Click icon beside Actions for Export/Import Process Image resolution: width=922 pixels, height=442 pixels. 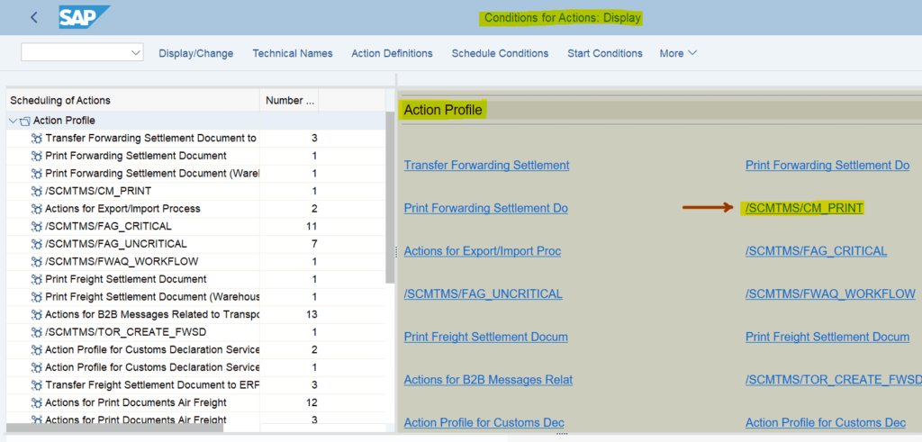click(x=37, y=209)
